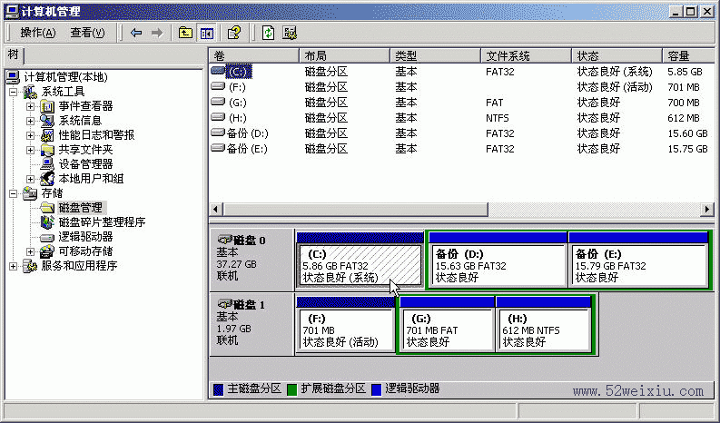Select the 树 tab
Viewport: 720px width, 423px height.
14,54
